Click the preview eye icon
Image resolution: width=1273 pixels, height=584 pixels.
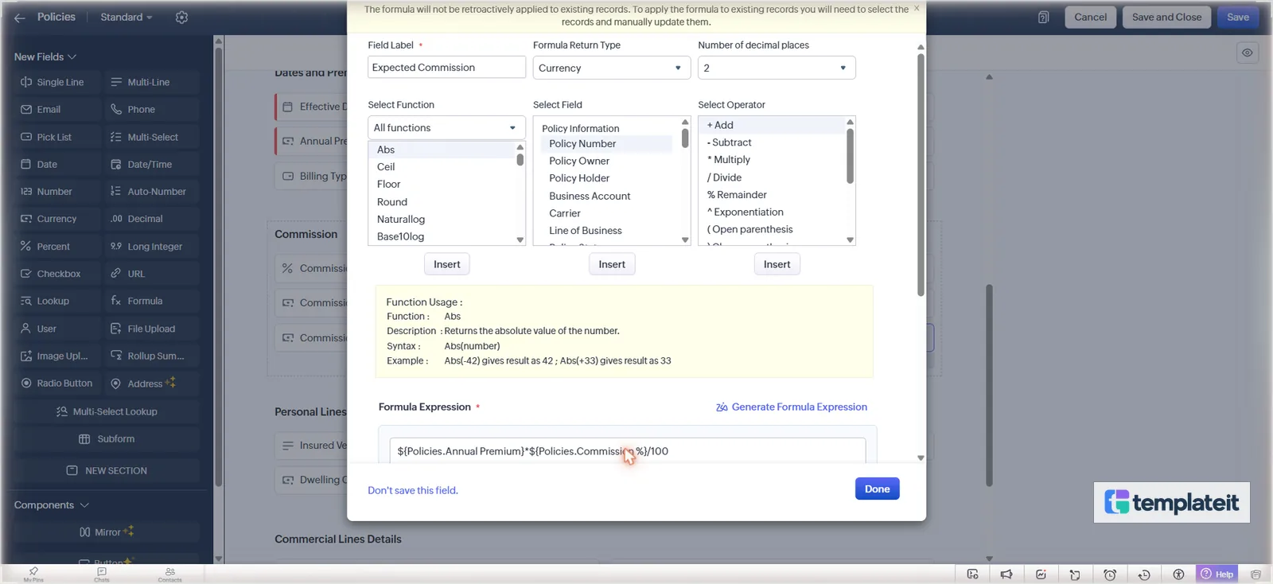[x=1247, y=53]
